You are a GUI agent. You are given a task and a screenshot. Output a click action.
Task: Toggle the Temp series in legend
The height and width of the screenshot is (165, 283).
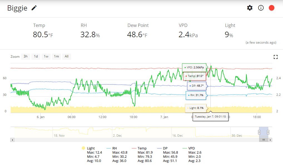tap(139, 148)
